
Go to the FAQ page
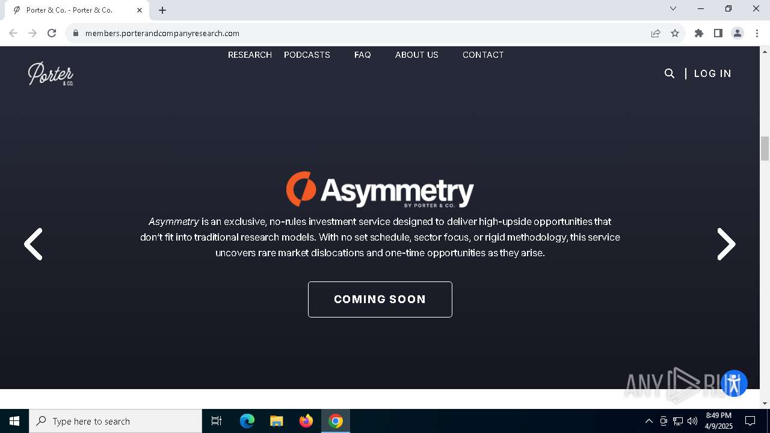[363, 55]
